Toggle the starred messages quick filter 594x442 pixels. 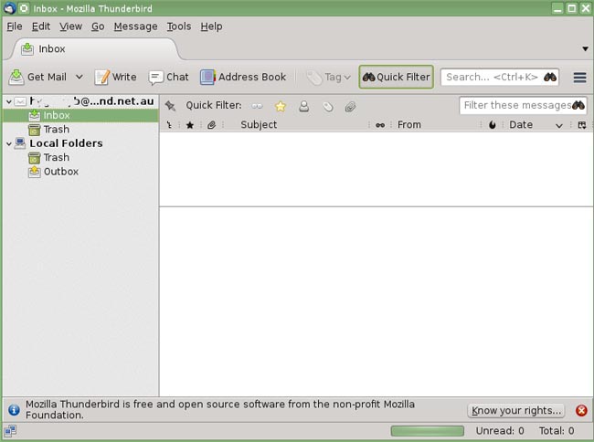tap(281, 106)
